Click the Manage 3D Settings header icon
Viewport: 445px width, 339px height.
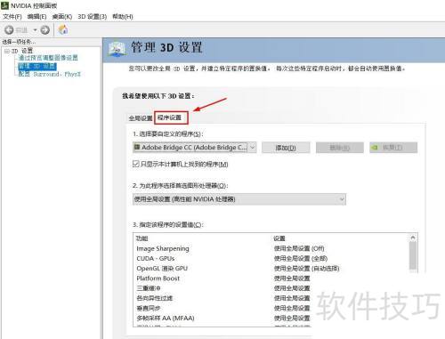coord(117,49)
